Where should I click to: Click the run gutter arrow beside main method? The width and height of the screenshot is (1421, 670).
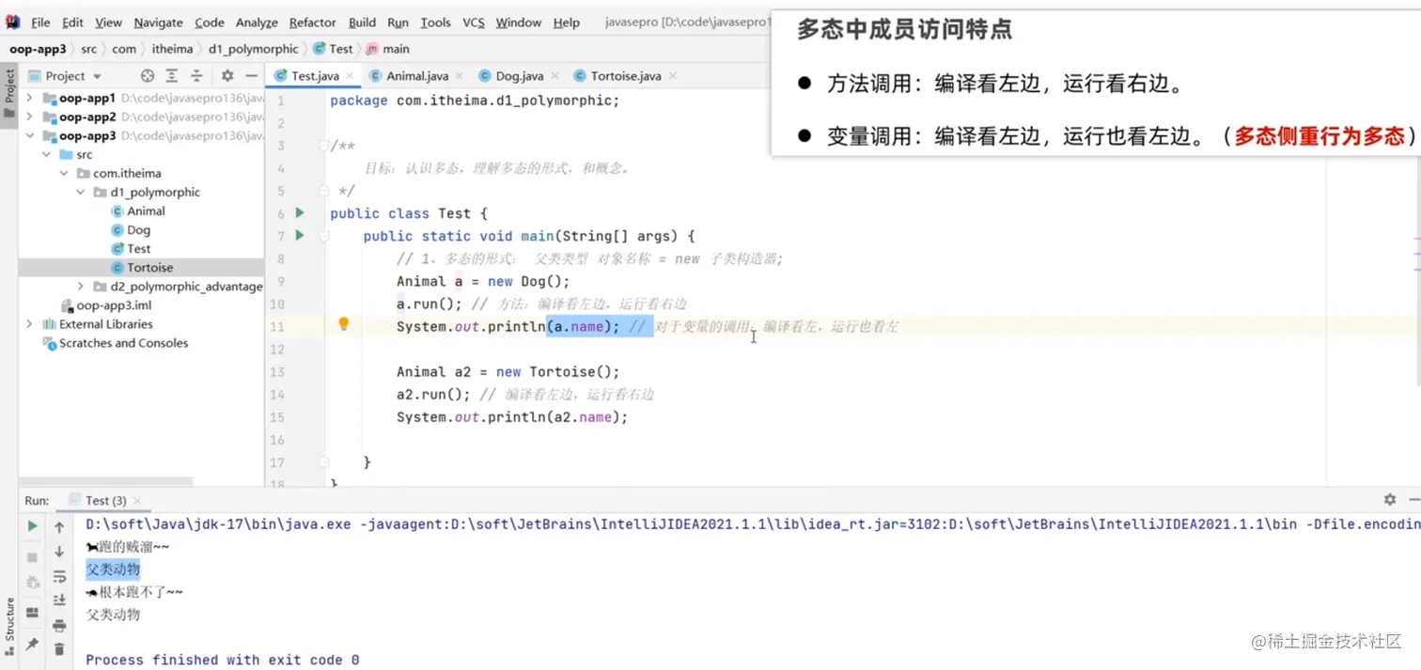pos(300,236)
